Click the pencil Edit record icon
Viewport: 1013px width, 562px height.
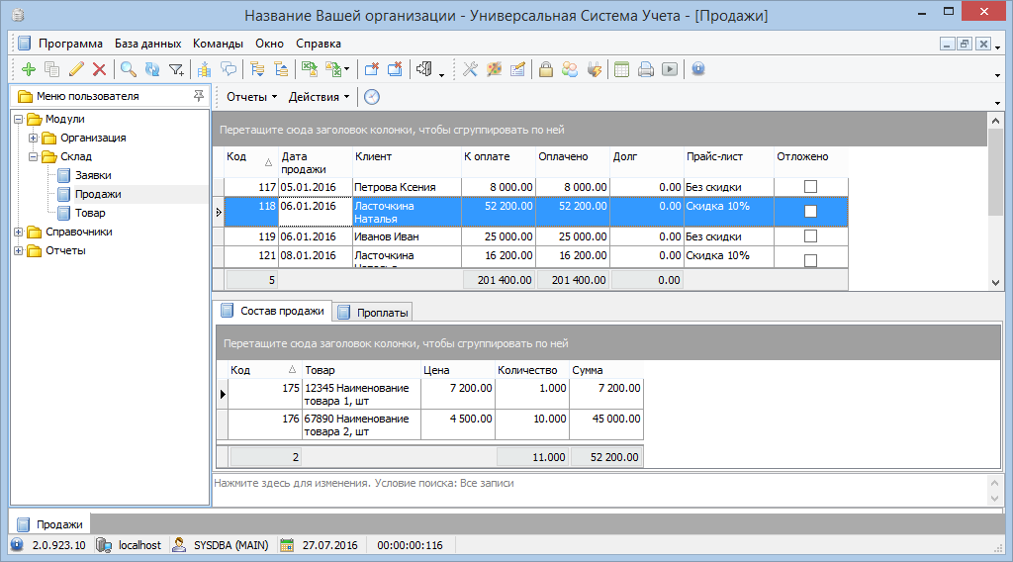76,69
